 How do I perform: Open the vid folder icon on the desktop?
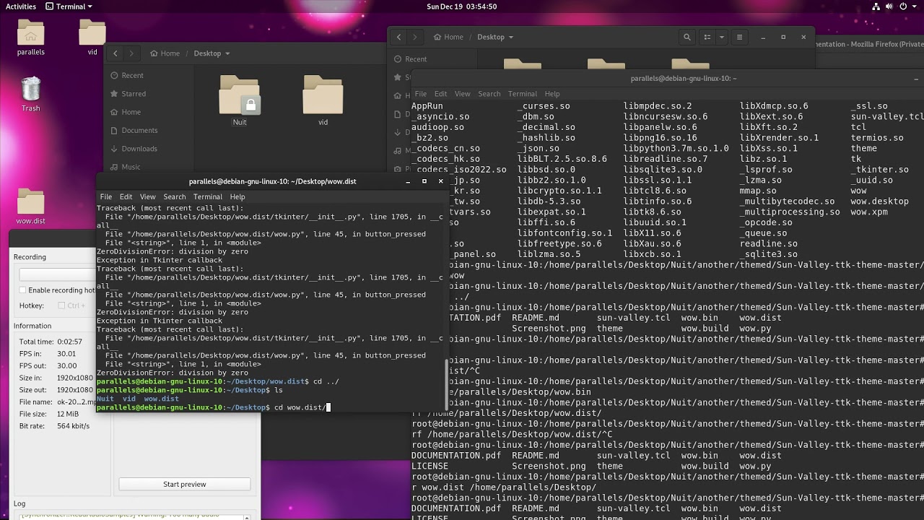(x=92, y=38)
